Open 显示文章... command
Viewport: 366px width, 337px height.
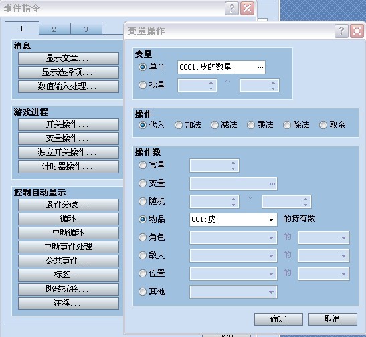click(68, 58)
